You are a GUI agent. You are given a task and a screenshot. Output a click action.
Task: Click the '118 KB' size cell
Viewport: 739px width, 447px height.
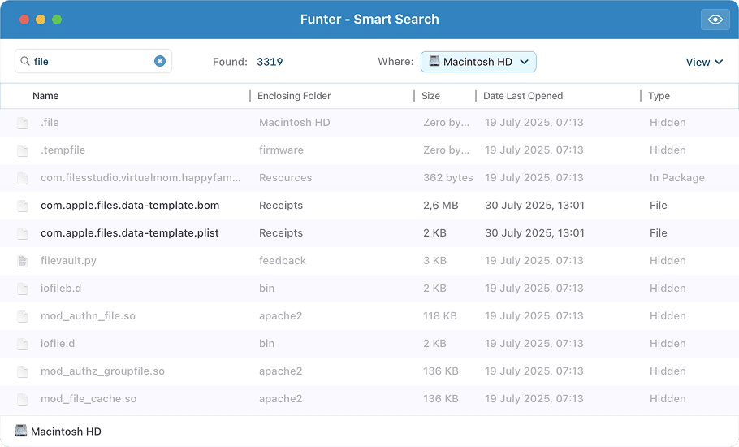tap(440, 316)
